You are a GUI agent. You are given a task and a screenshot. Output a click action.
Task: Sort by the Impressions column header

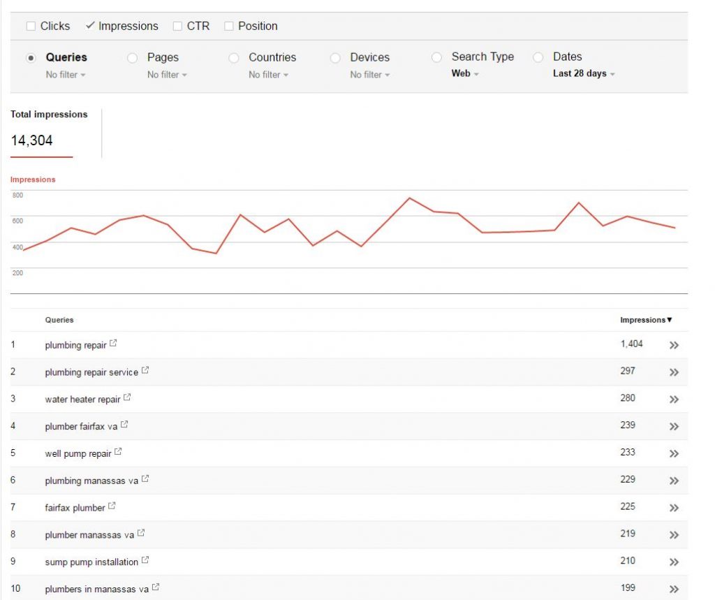643,319
